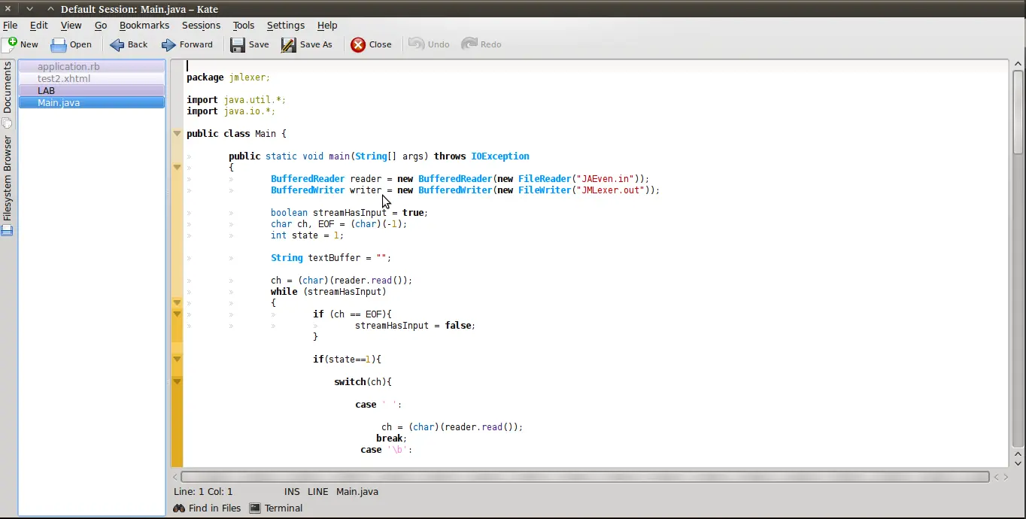Open the Settings menu
This screenshot has height=519, width=1026.
[286, 25]
